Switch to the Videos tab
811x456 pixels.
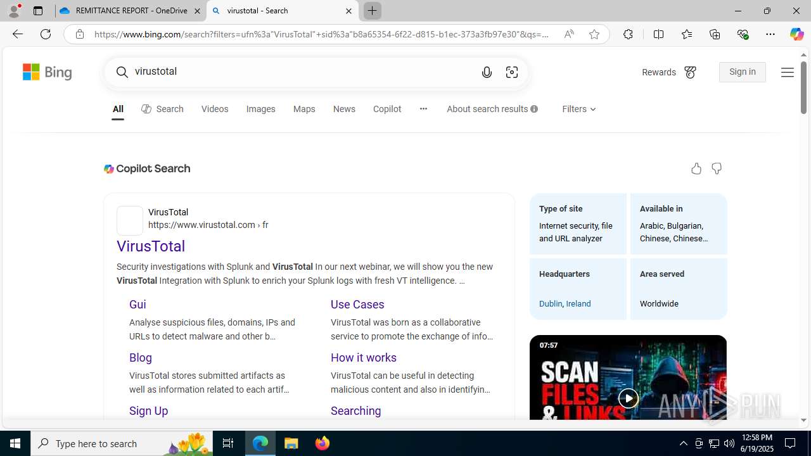tap(215, 109)
